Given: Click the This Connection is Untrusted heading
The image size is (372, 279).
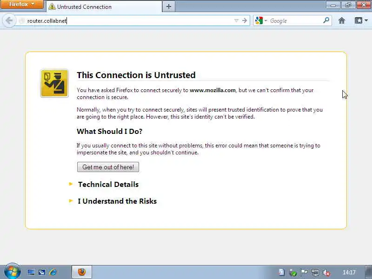Looking at the screenshot, I should pos(136,75).
